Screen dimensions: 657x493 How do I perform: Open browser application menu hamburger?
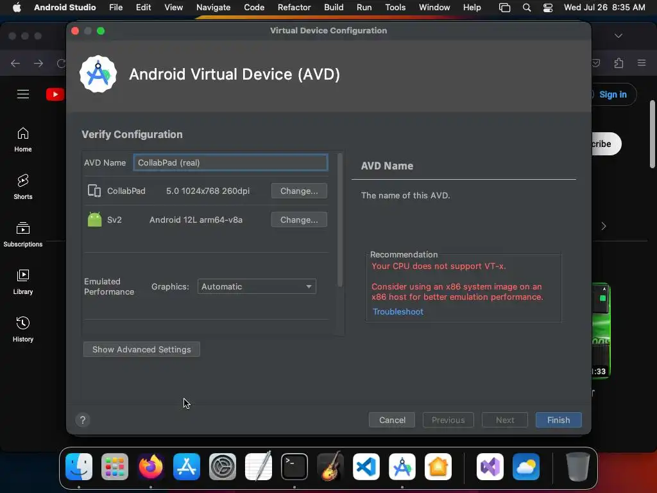[x=642, y=63]
